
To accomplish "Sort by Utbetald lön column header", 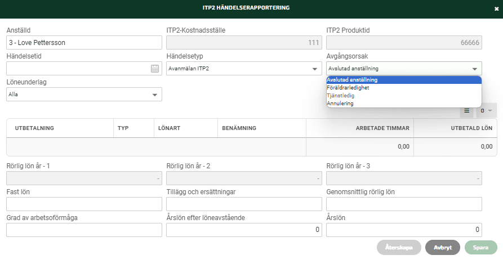I will coord(471,128).
